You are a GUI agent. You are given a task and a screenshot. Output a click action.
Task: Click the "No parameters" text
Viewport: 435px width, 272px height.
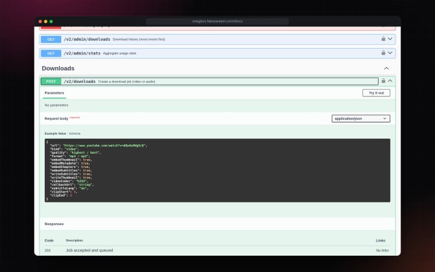(x=56, y=105)
